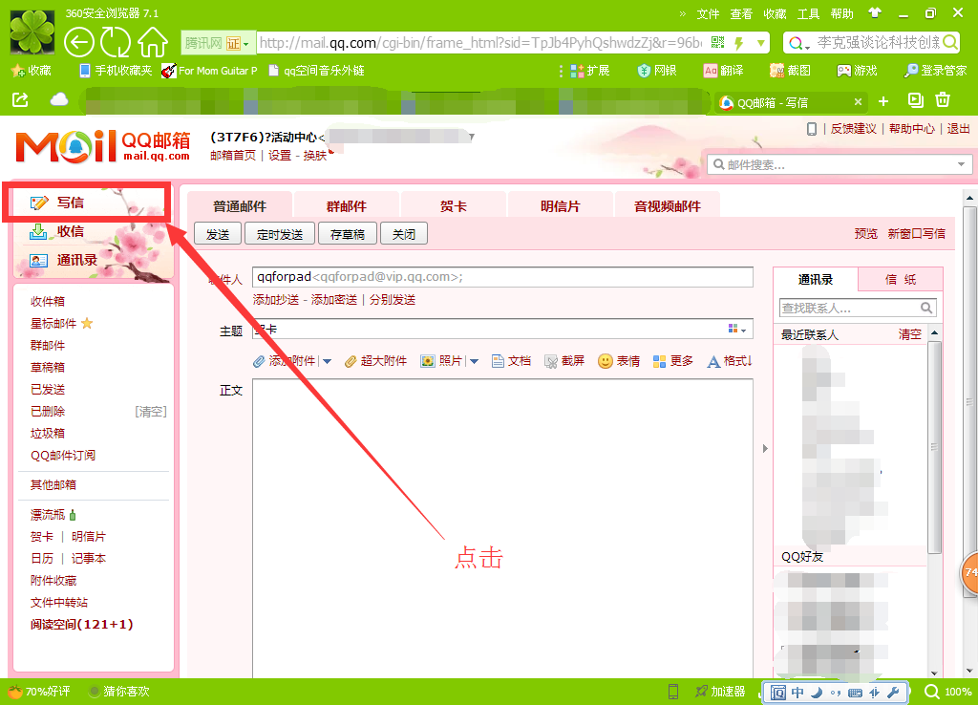Screen dimensions: 978x705
Task: Expand the 照片 dropdown arrow
Action: point(474,361)
